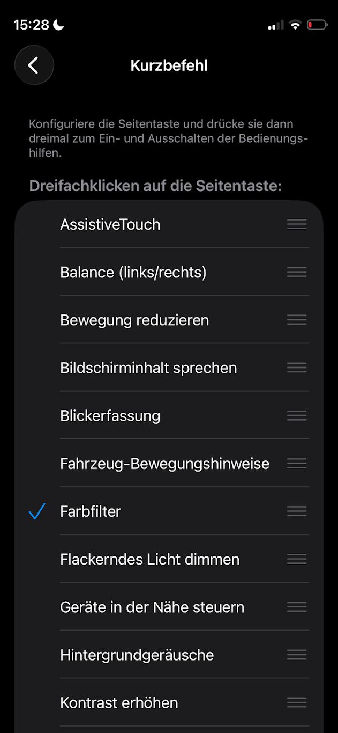
Task: Uncheck the blue Farbfilter checkmark
Action: click(x=36, y=511)
